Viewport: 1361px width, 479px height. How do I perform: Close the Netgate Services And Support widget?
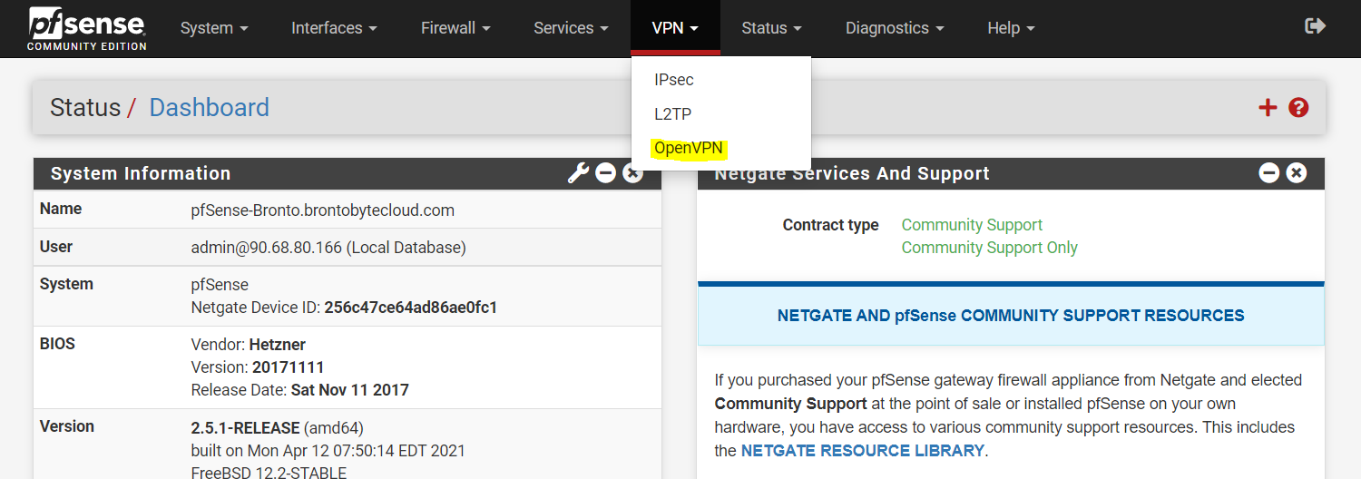1297,172
